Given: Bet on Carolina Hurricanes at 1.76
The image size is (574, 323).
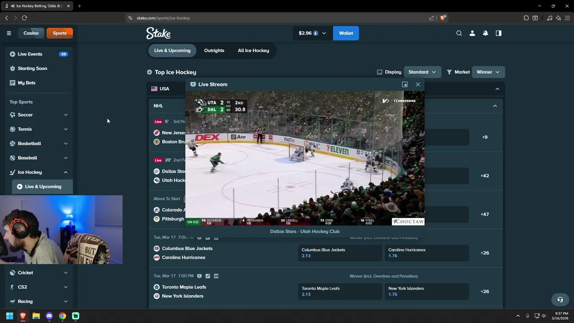Looking at the screenshot, I should (426, 253).
